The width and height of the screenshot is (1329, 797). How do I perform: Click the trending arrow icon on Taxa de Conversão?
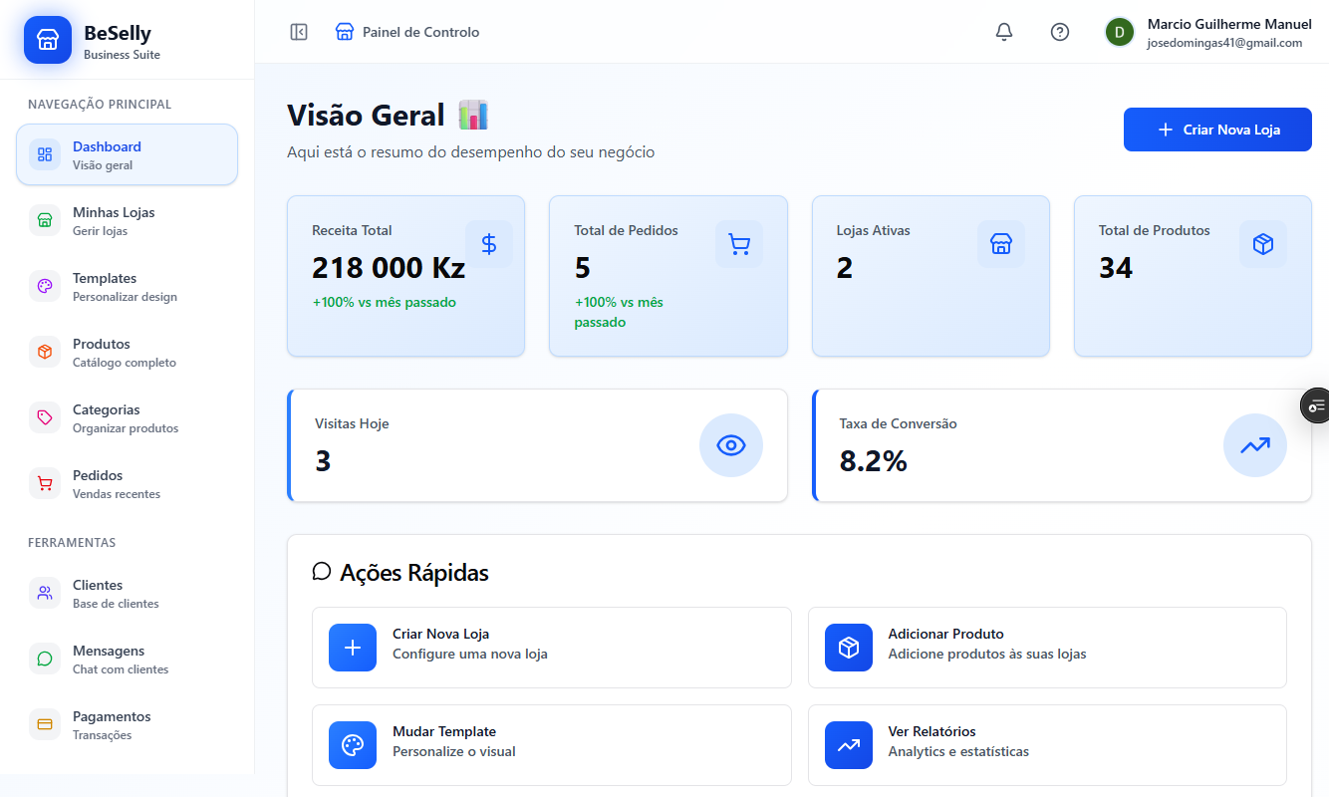(1254, 445)
